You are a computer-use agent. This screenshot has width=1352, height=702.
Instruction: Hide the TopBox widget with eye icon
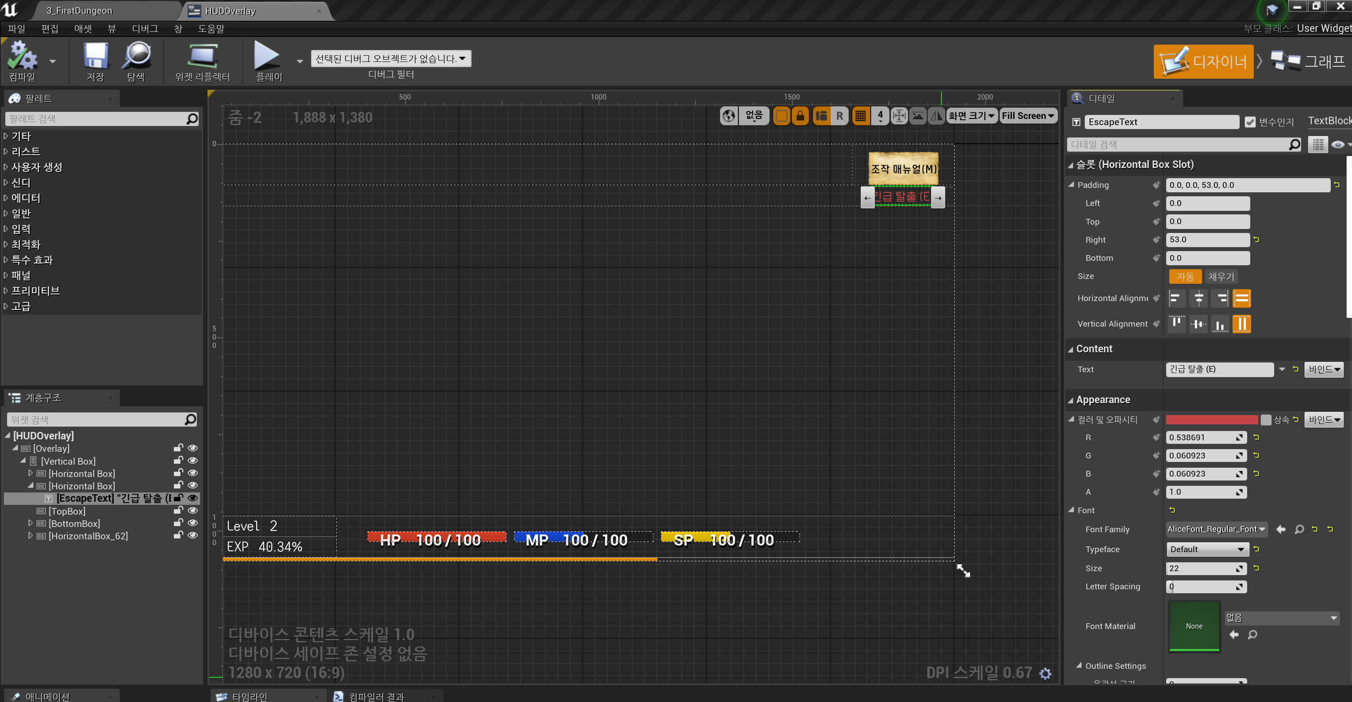click(x=192, y=511)
